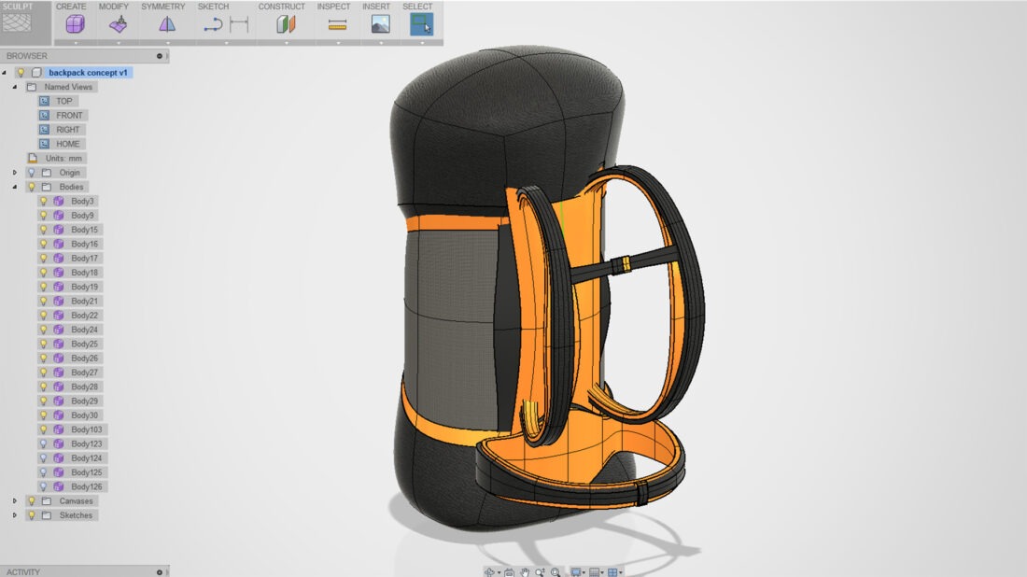Select the Pan tool in the navigation bar
The width and height of the screenshot is (1027, 577).
[x=525, y=571]
